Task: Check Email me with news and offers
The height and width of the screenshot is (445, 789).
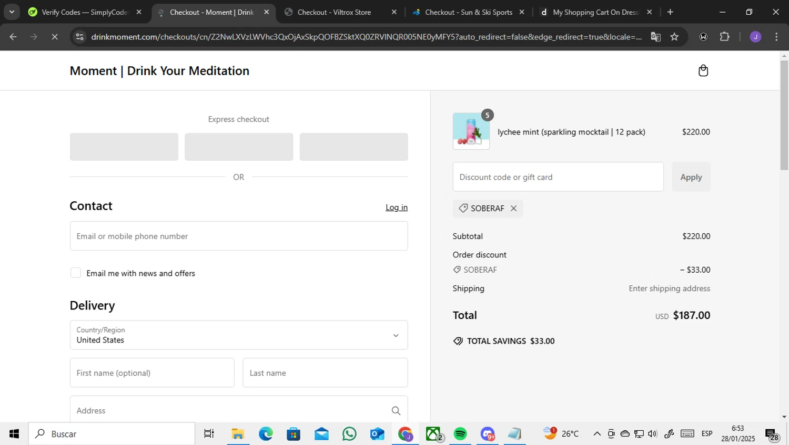Action: 76,273
